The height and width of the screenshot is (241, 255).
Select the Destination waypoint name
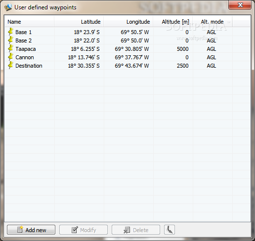29,66
